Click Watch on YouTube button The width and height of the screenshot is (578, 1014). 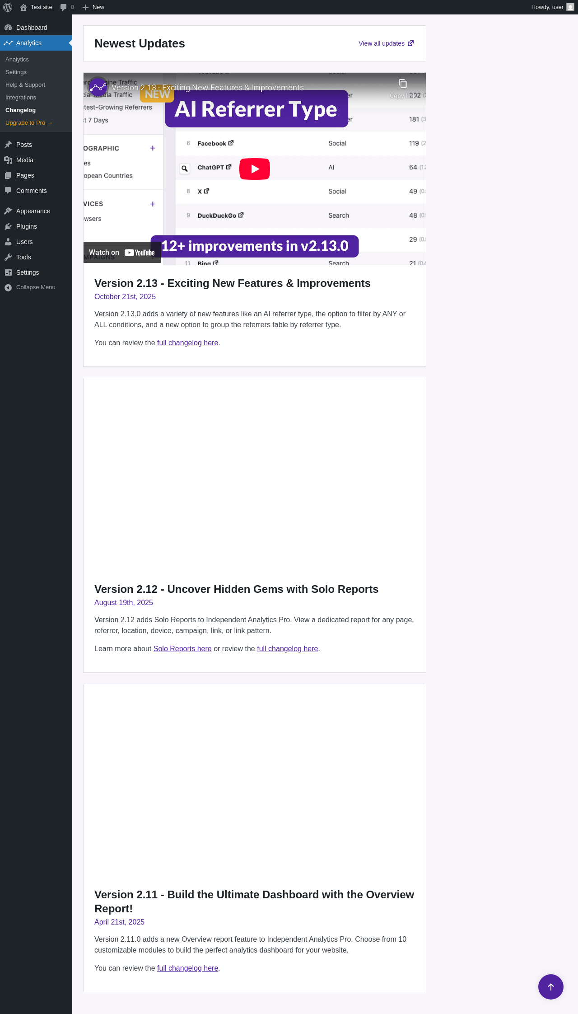coord(122,253)
